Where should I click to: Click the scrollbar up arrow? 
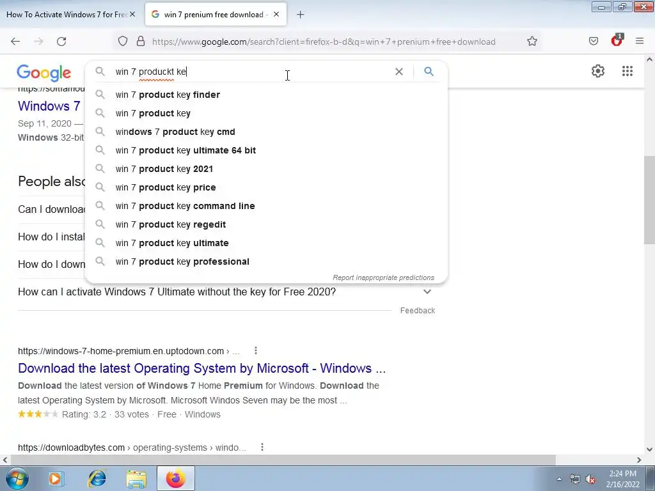649,59
